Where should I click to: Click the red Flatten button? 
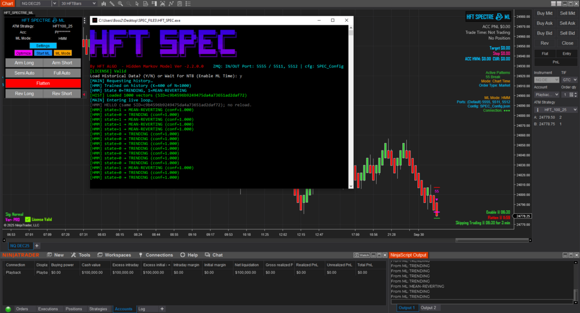43,83
